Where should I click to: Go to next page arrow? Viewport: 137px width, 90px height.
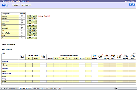click(134, 4)
